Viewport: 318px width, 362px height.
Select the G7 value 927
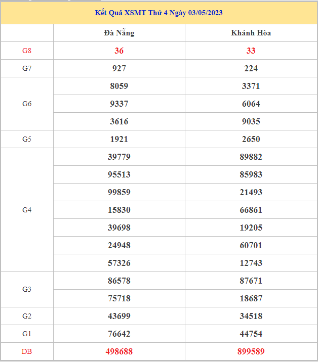pos(119,68)
